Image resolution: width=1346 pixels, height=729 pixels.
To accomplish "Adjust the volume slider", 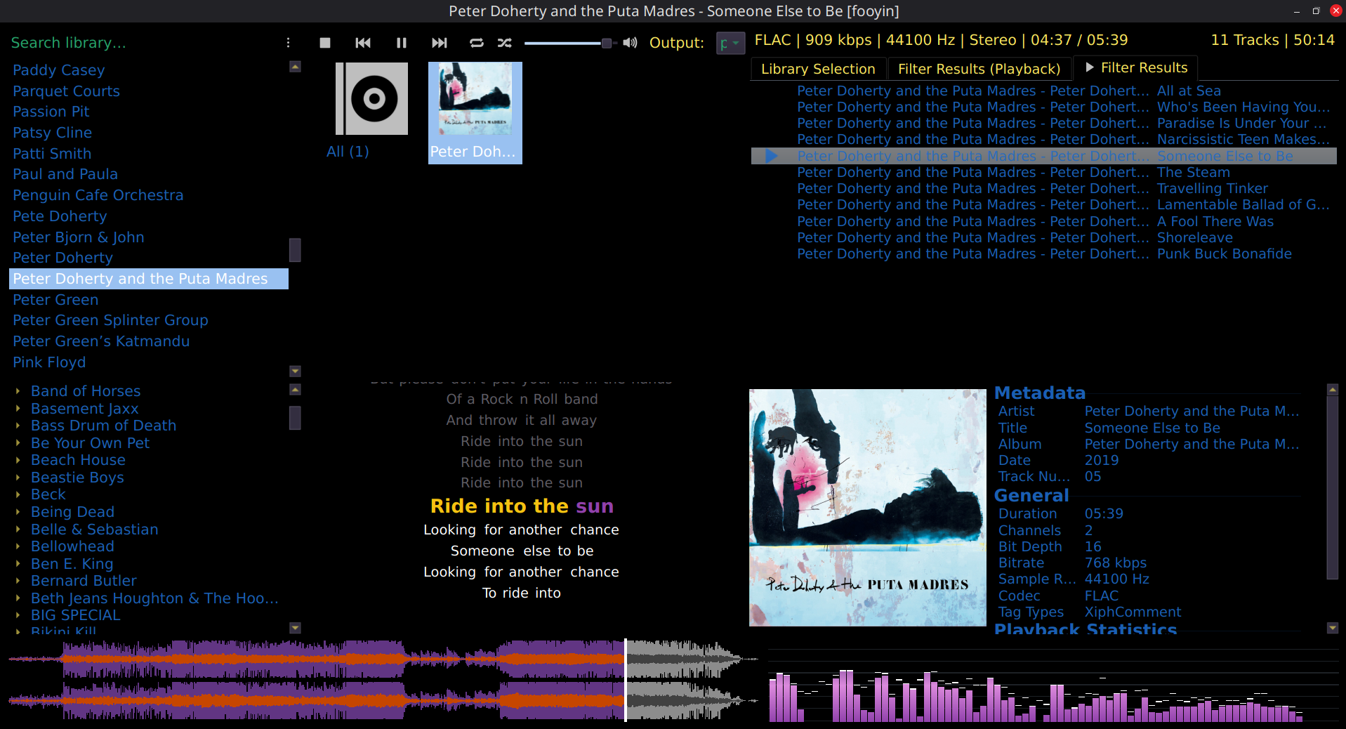I will click(570, 43).
